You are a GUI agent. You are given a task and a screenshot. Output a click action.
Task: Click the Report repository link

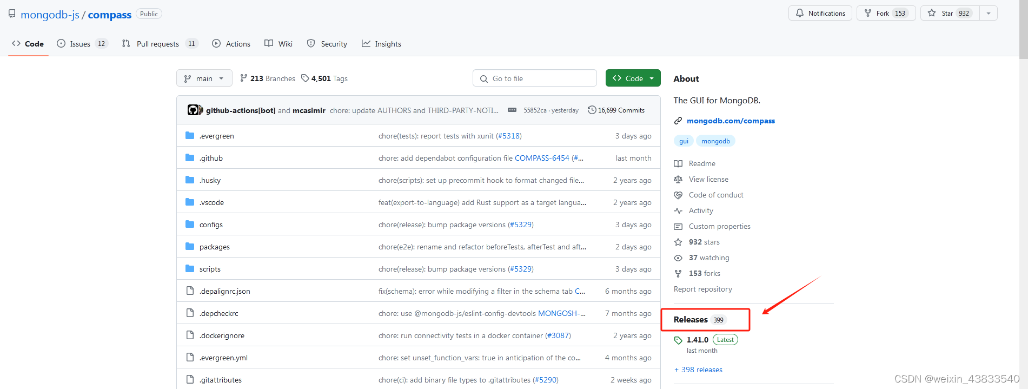(703, 289)
